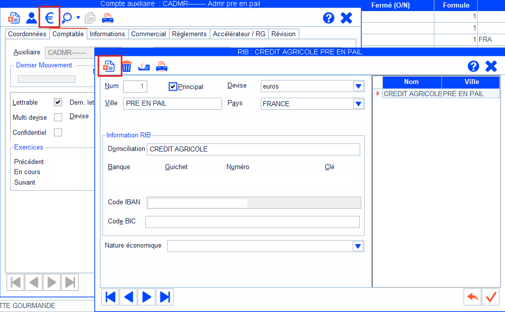Confirm with the orange checkmark button

pyautogui.click(x=490, y=297)
